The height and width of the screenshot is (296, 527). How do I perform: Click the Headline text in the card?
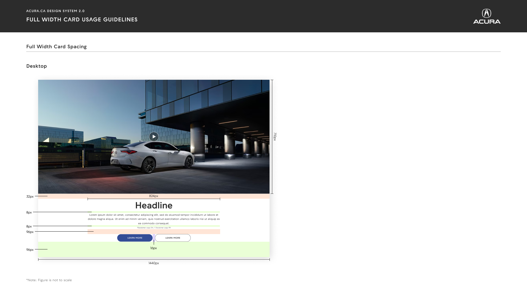(x=154, y=206)
